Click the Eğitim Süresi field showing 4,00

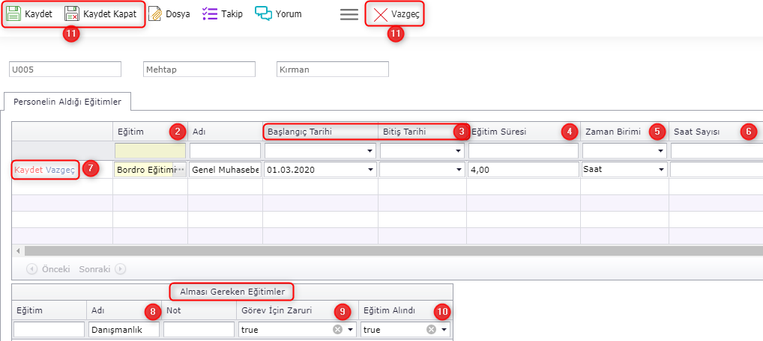(x=522, y=170)
